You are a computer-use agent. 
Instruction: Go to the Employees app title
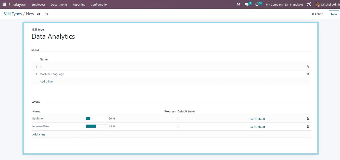click(17, 5)
